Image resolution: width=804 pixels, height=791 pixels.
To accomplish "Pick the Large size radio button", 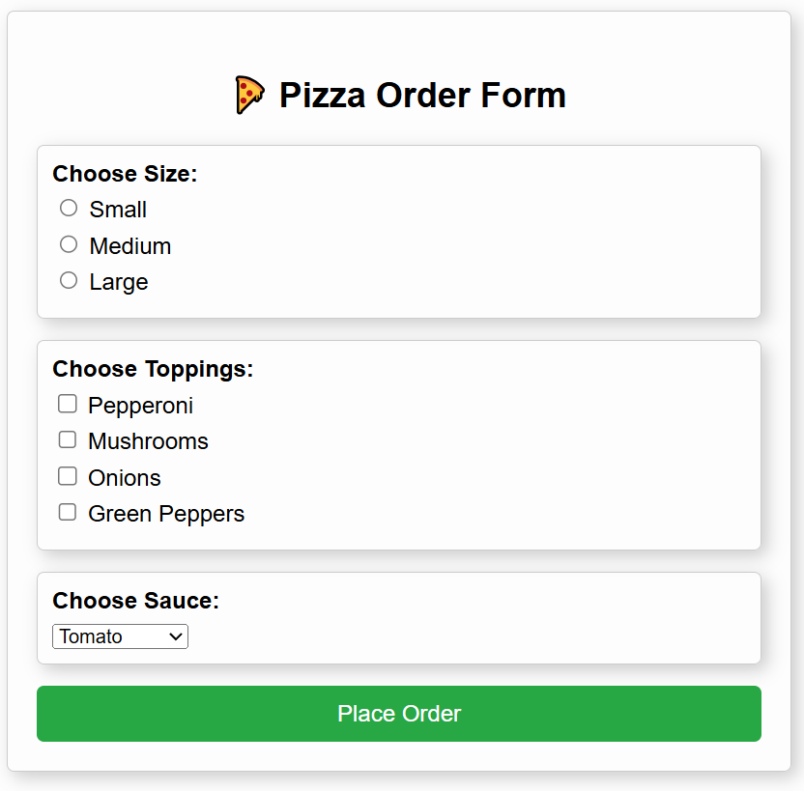I will click(69, 280).
